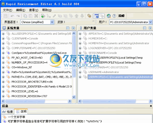Image resolution: width=153 pixels, height=123 pixels.
Task: Collapse all in 用户变量 panel
Action: [x=145, y=28]
